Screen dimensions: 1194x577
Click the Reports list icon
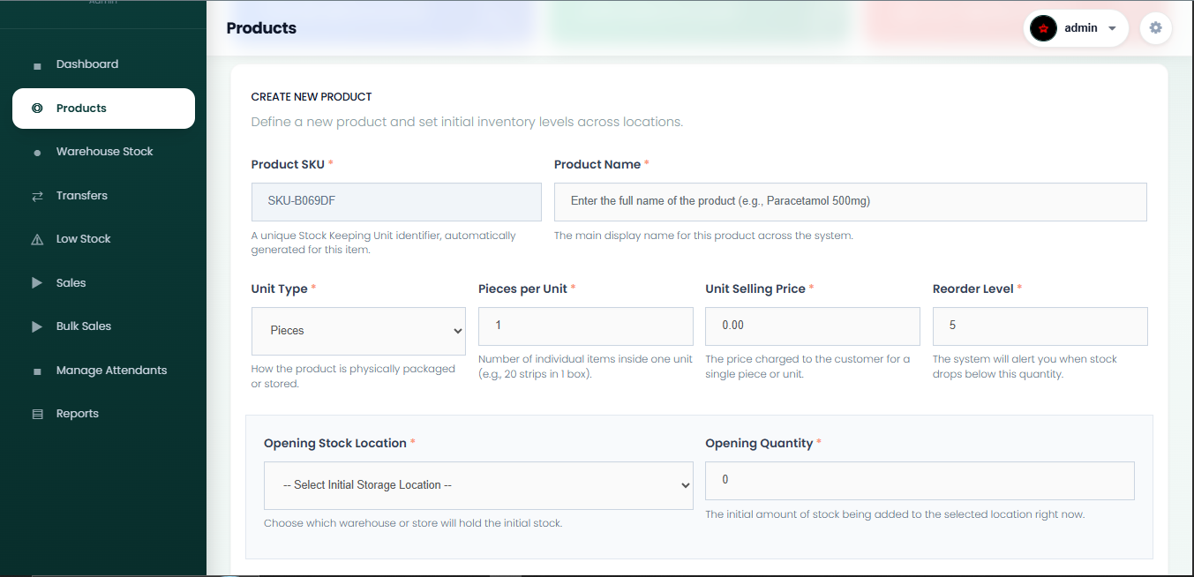click(x=37, y=414)
